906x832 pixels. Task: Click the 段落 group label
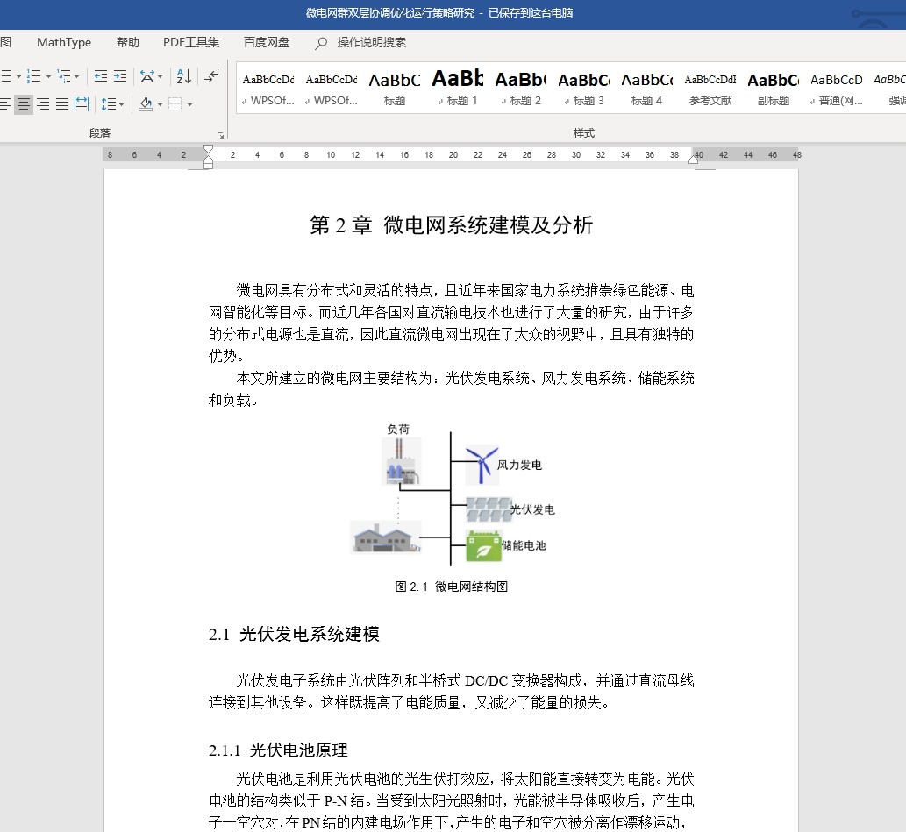point(100,133)
